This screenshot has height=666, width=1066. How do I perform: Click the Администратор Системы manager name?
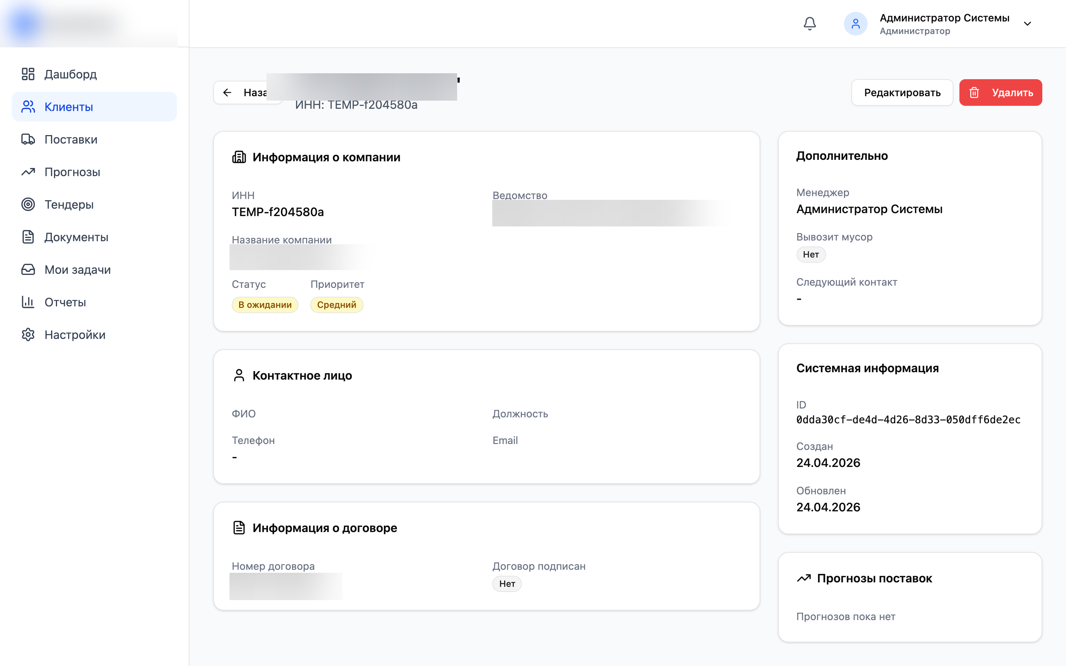click(869, 209)
